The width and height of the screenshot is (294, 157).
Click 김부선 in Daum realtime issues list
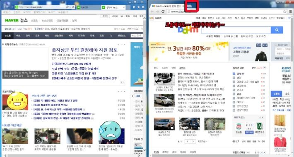pos(240,74)
